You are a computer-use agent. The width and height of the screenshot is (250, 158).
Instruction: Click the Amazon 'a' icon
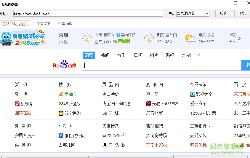point(105,145)
